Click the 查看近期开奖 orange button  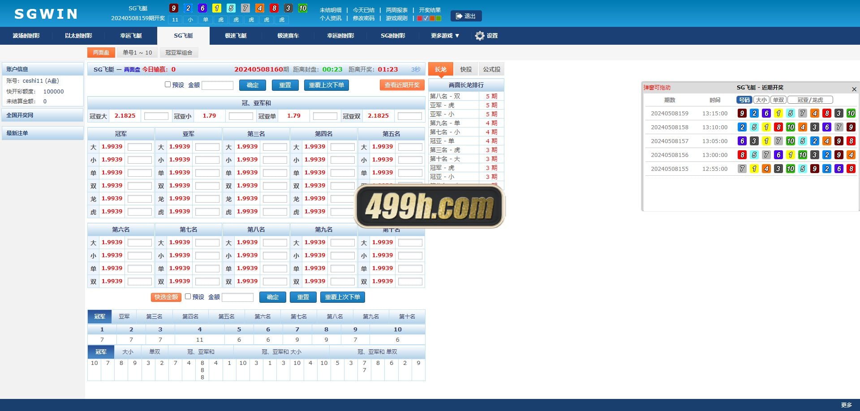tap(402, 85)
